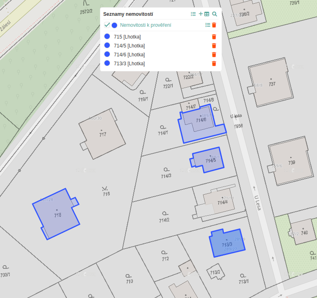
Task: Open list icon in Seznamy nemovitostí header
Action: [193, 14]
